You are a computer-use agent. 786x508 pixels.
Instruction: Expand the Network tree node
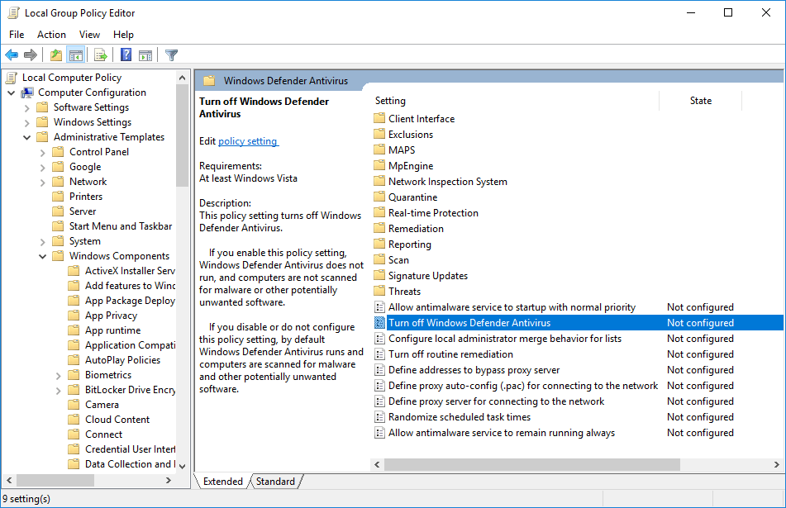click(x=43, y=183)
